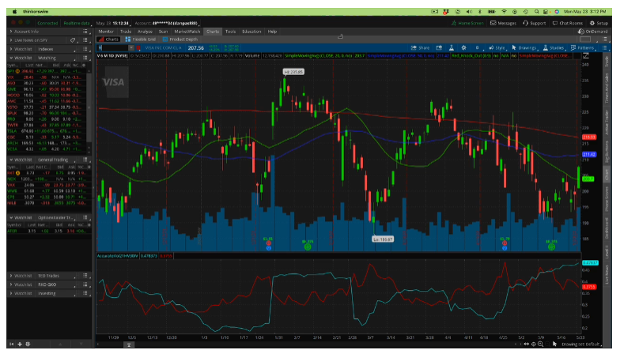Select the pointer cursor tool
The width and height of the screenshot is (620, 354).
click(x=554, y=345)
